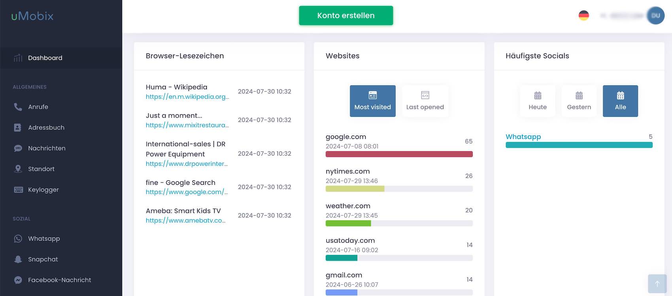
Task: Click the Facebook-Nachricht messenger icon
Action: tap(18, 280)
